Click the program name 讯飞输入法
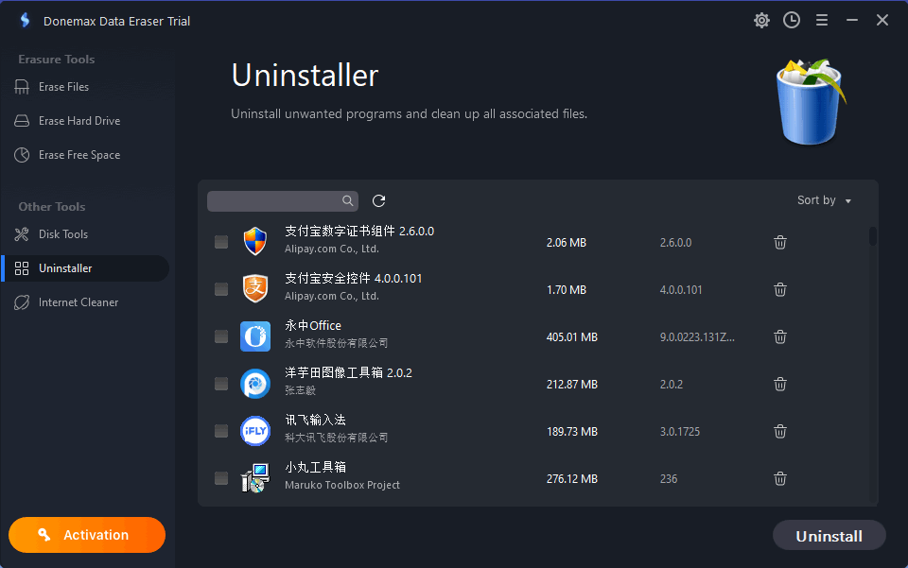Screen dimensions: 908x568 (315, 420)
